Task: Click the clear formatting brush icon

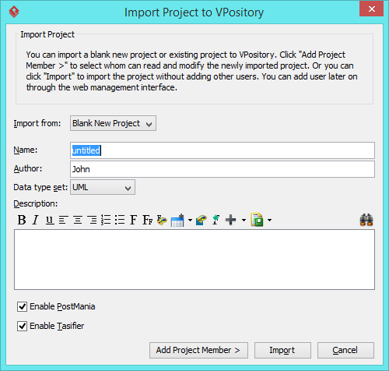Action: tap(216, 220)
